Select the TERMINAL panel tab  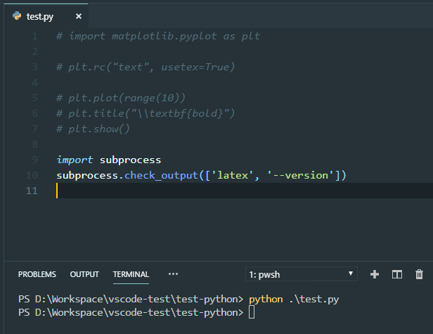click(x=131, y=274)
